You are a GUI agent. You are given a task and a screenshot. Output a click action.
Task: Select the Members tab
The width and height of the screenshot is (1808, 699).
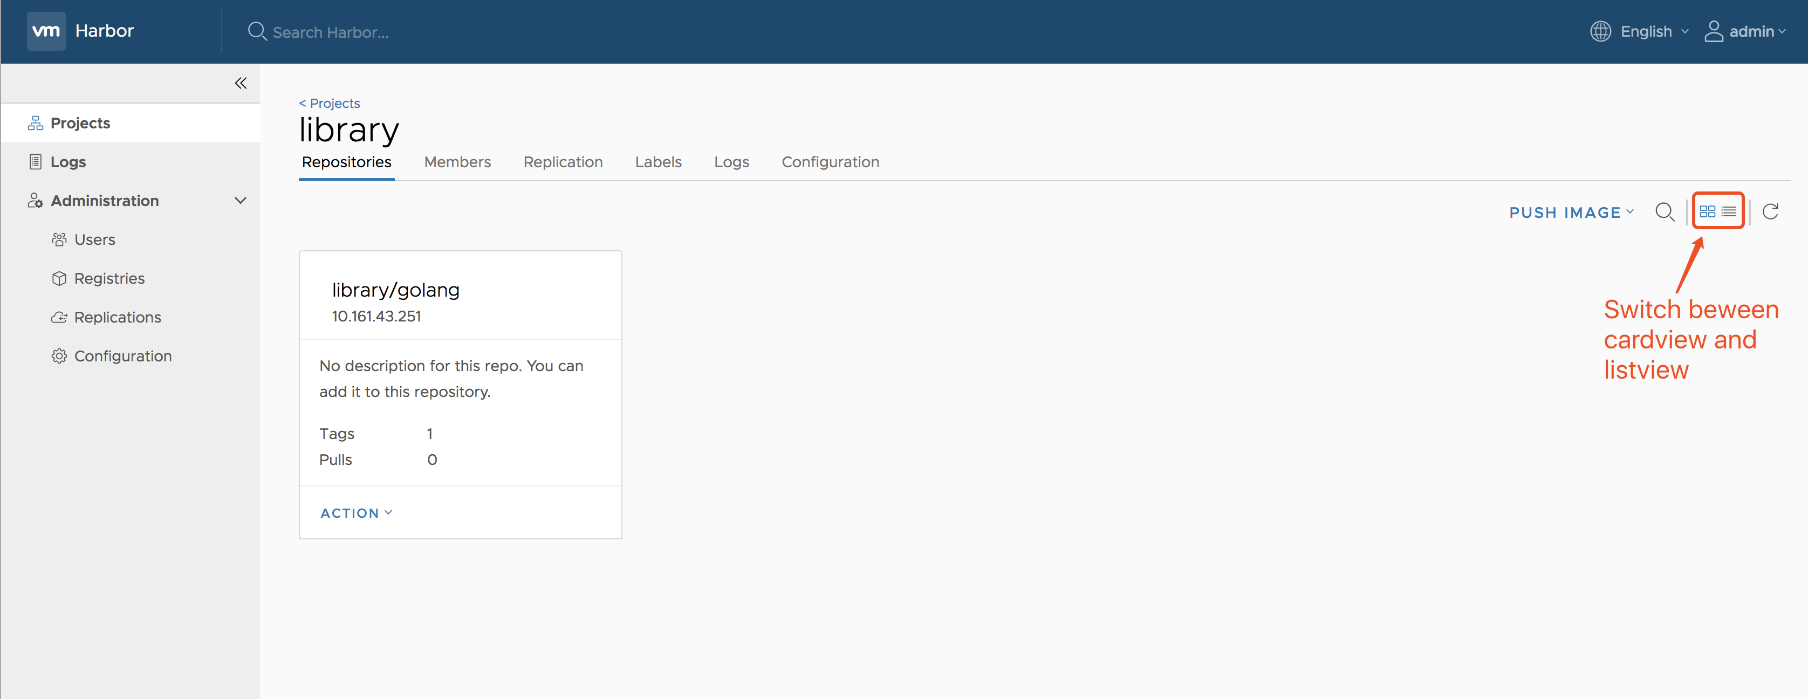pos(457,161)
